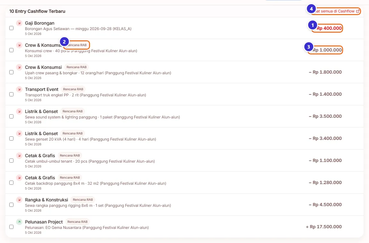Click the expense arrow icon on Transport Event row

[x=19, y=89]
